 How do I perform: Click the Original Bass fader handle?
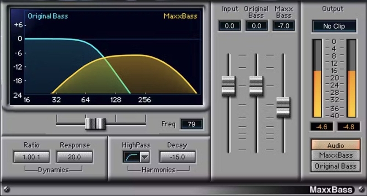256,86
